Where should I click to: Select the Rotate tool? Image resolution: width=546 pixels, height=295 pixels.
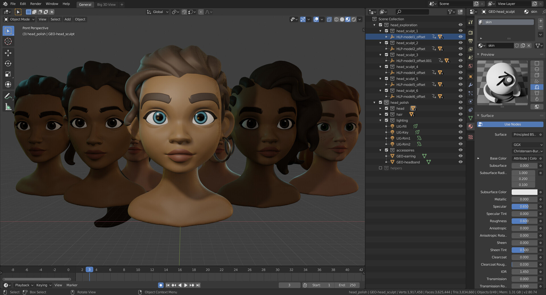(x=8, y=64)
